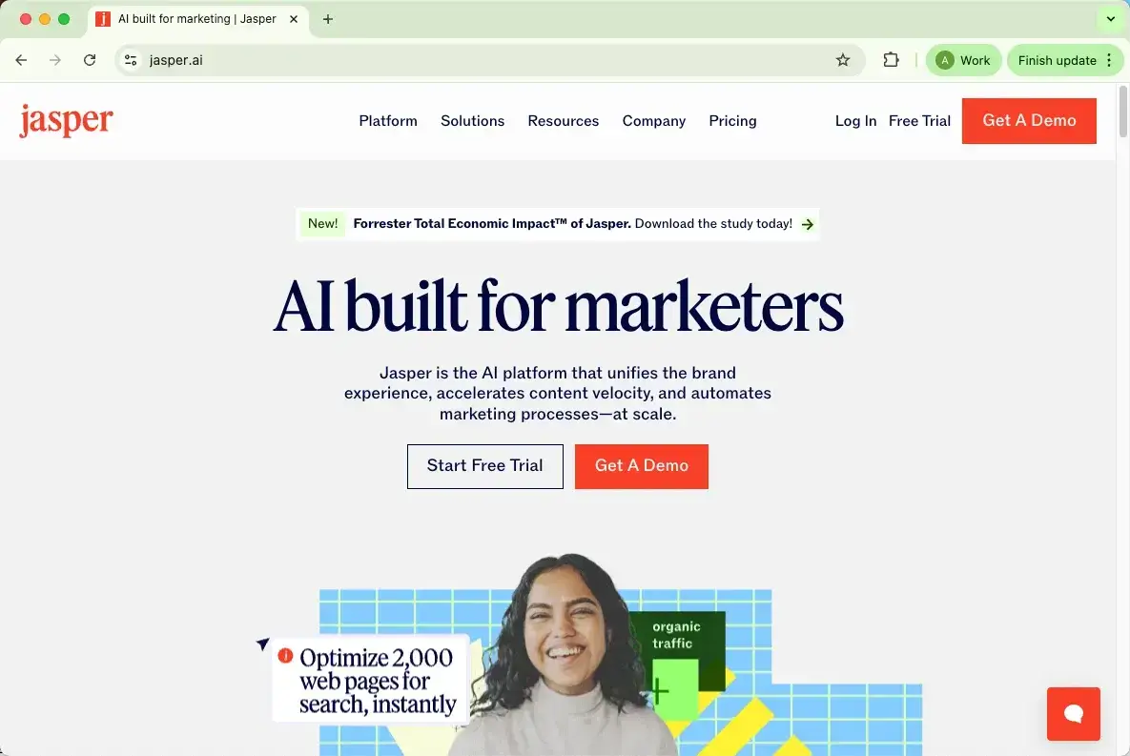This screenshot has width=1130, height=756.
Task: Click the page vertical scrollbar
Action: (1122, 111)
